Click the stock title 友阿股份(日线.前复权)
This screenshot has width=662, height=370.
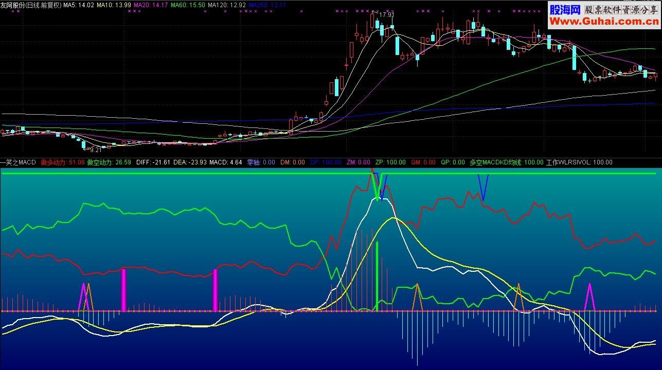click(30, 5)
